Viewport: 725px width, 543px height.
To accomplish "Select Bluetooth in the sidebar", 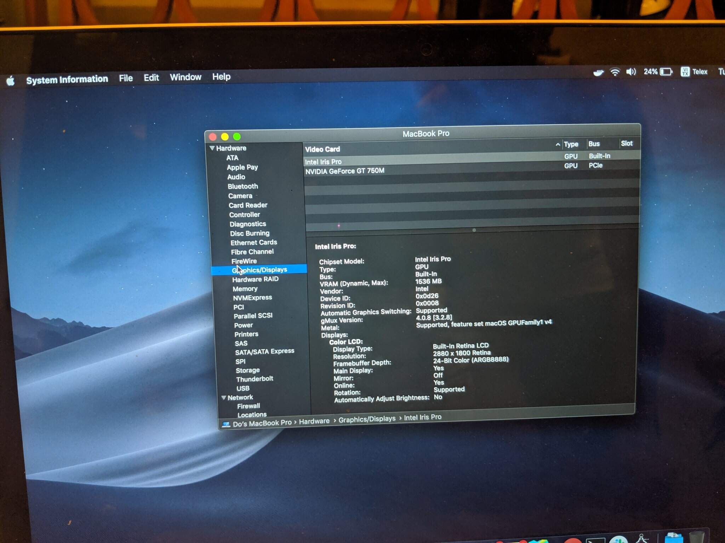I will [x=243, y=186].
